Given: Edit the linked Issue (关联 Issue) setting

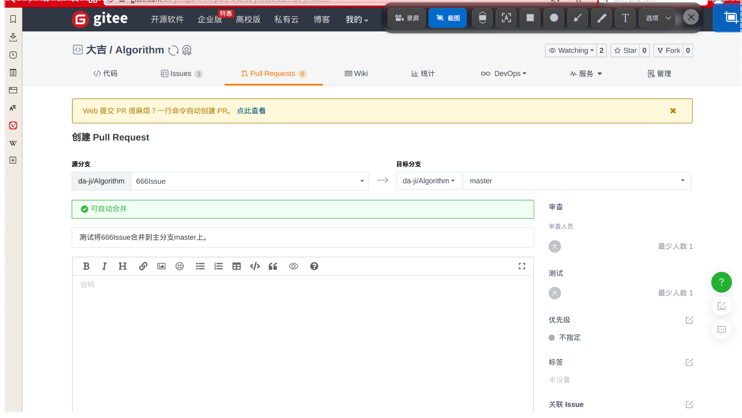Looking at the screenshot, I should point(689,405).
